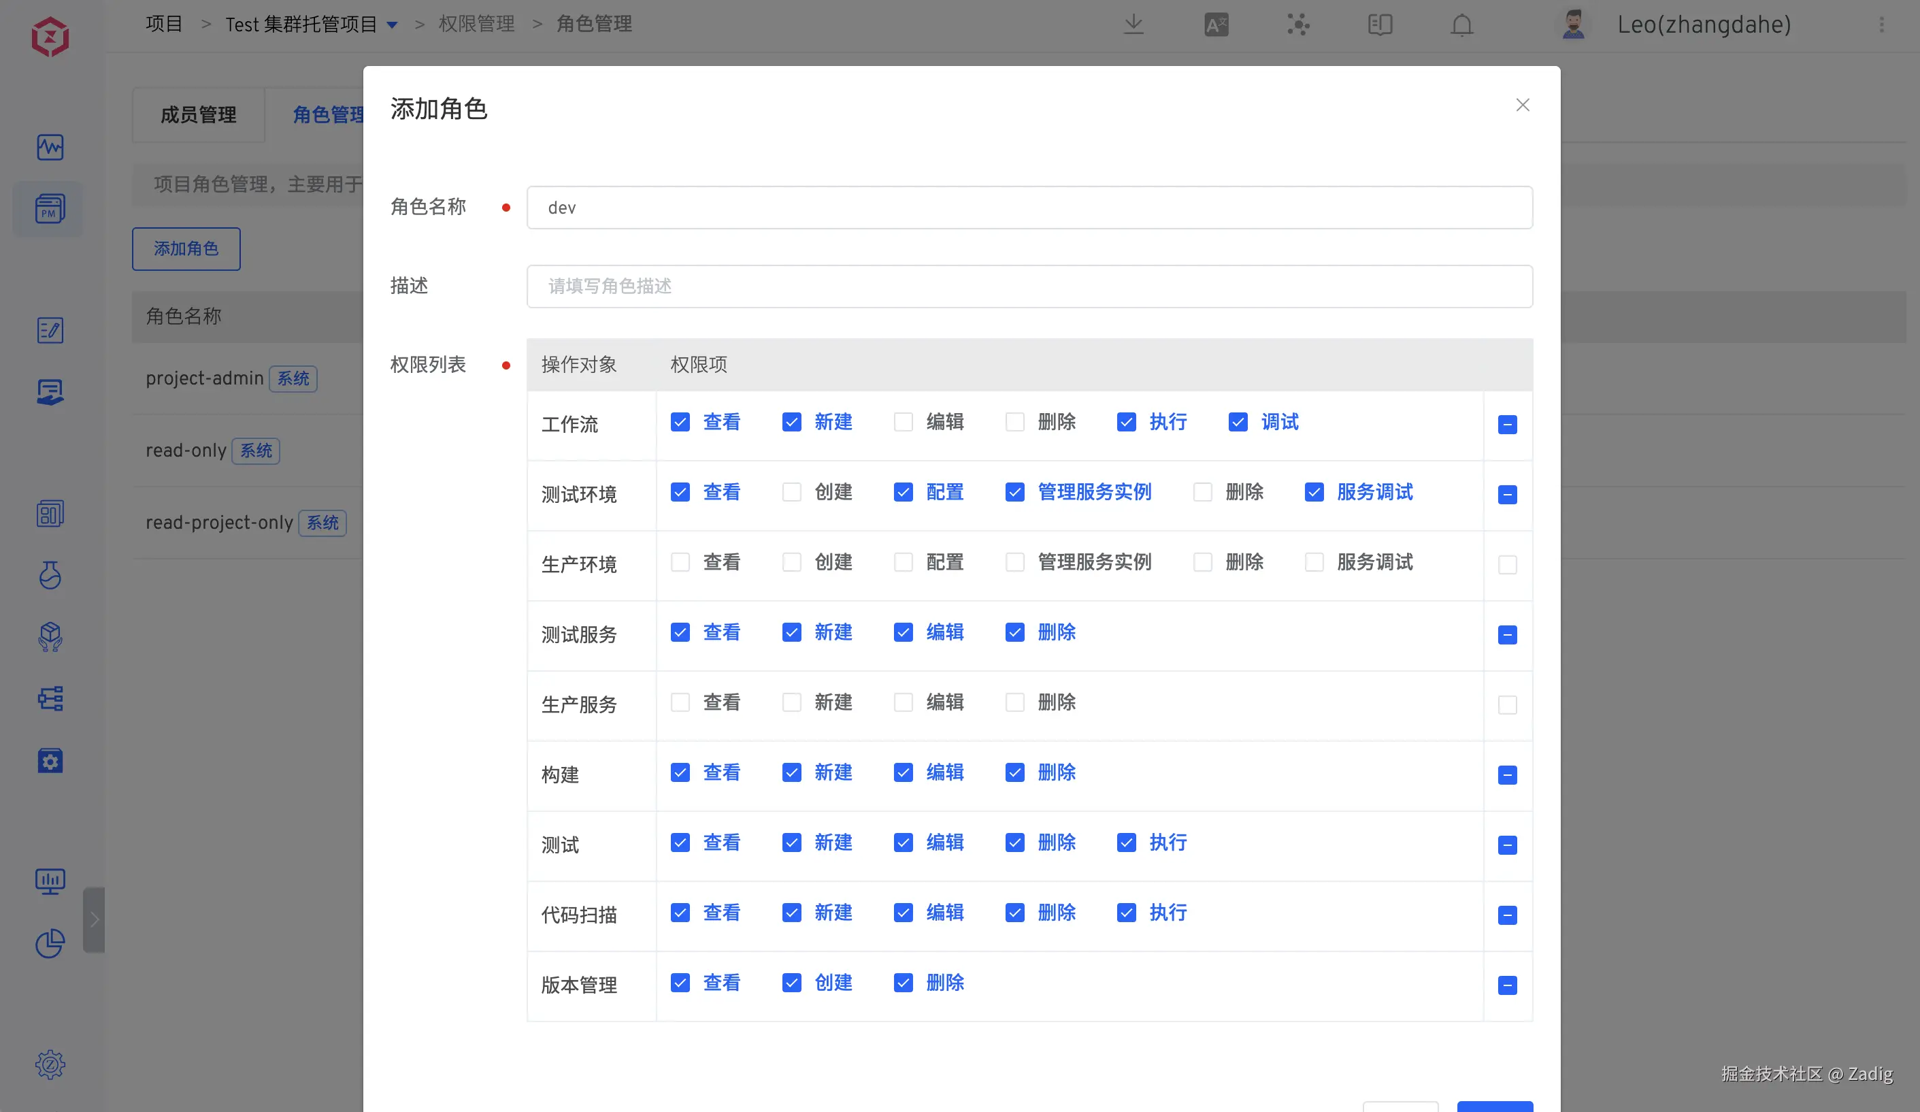Switch to 成员管理 tab
Image resolution: width=1920 pixels, height=1112 pixels.
[198, 115]
